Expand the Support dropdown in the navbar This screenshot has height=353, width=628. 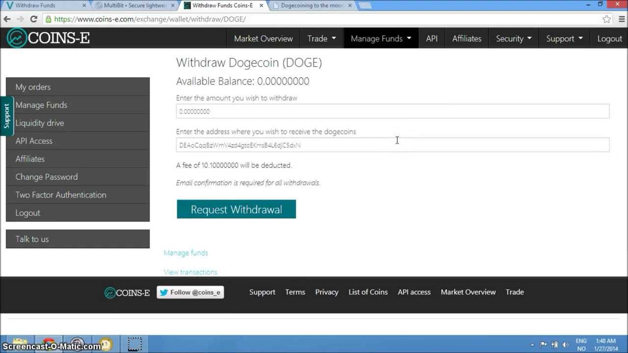[x=565, y=38]
